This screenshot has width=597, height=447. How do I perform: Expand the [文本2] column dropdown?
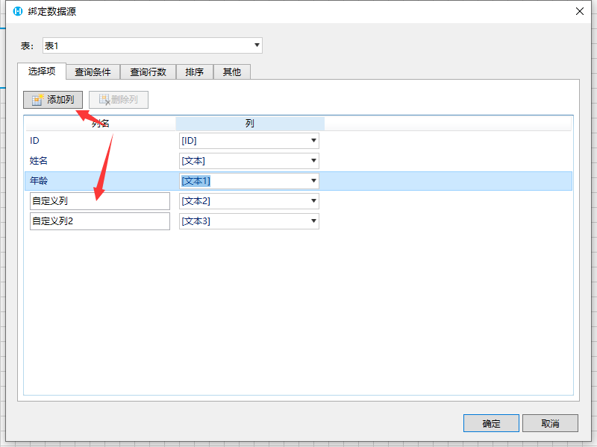click(x=313, y=200)
